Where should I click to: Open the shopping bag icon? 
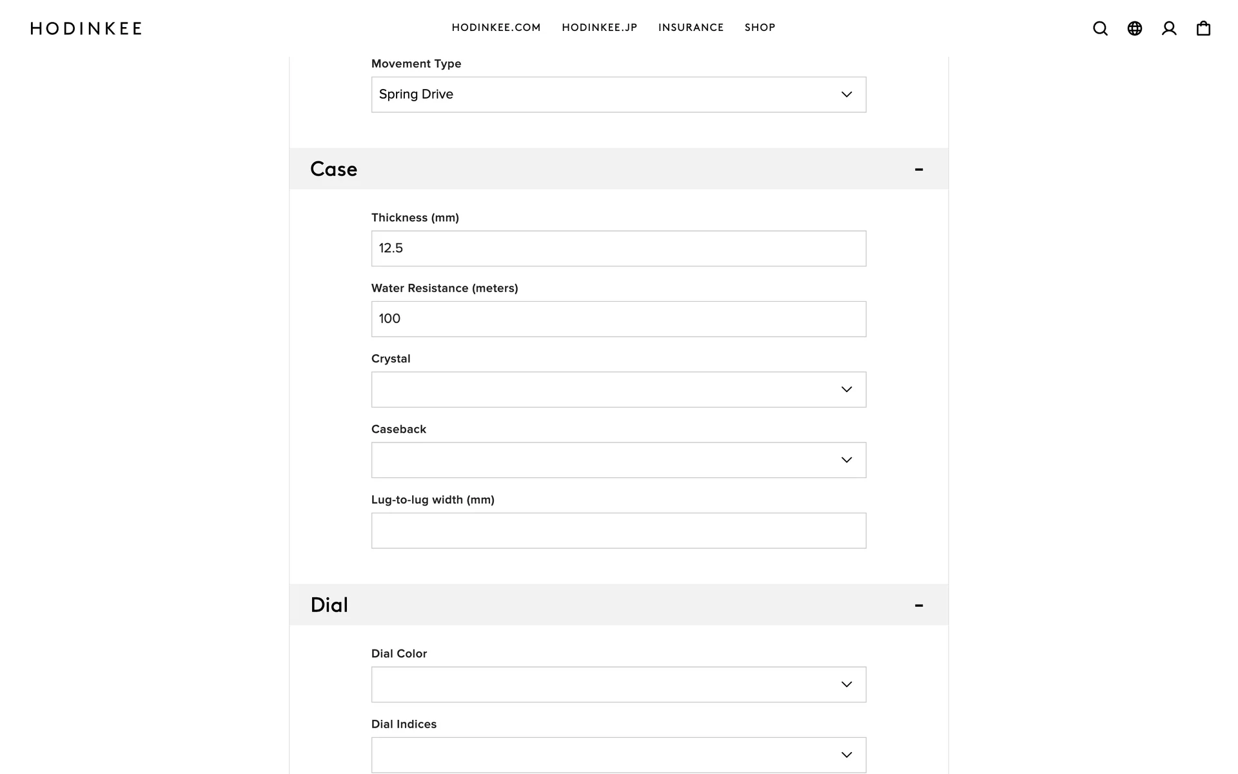[1203, 28]
